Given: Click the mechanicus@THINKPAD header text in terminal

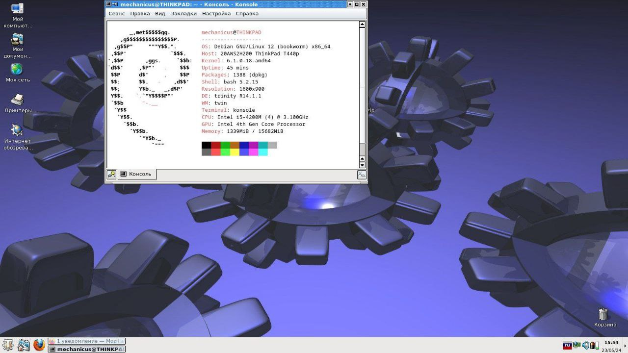Looking at the screenshot, I should click(x=232, y=32).
